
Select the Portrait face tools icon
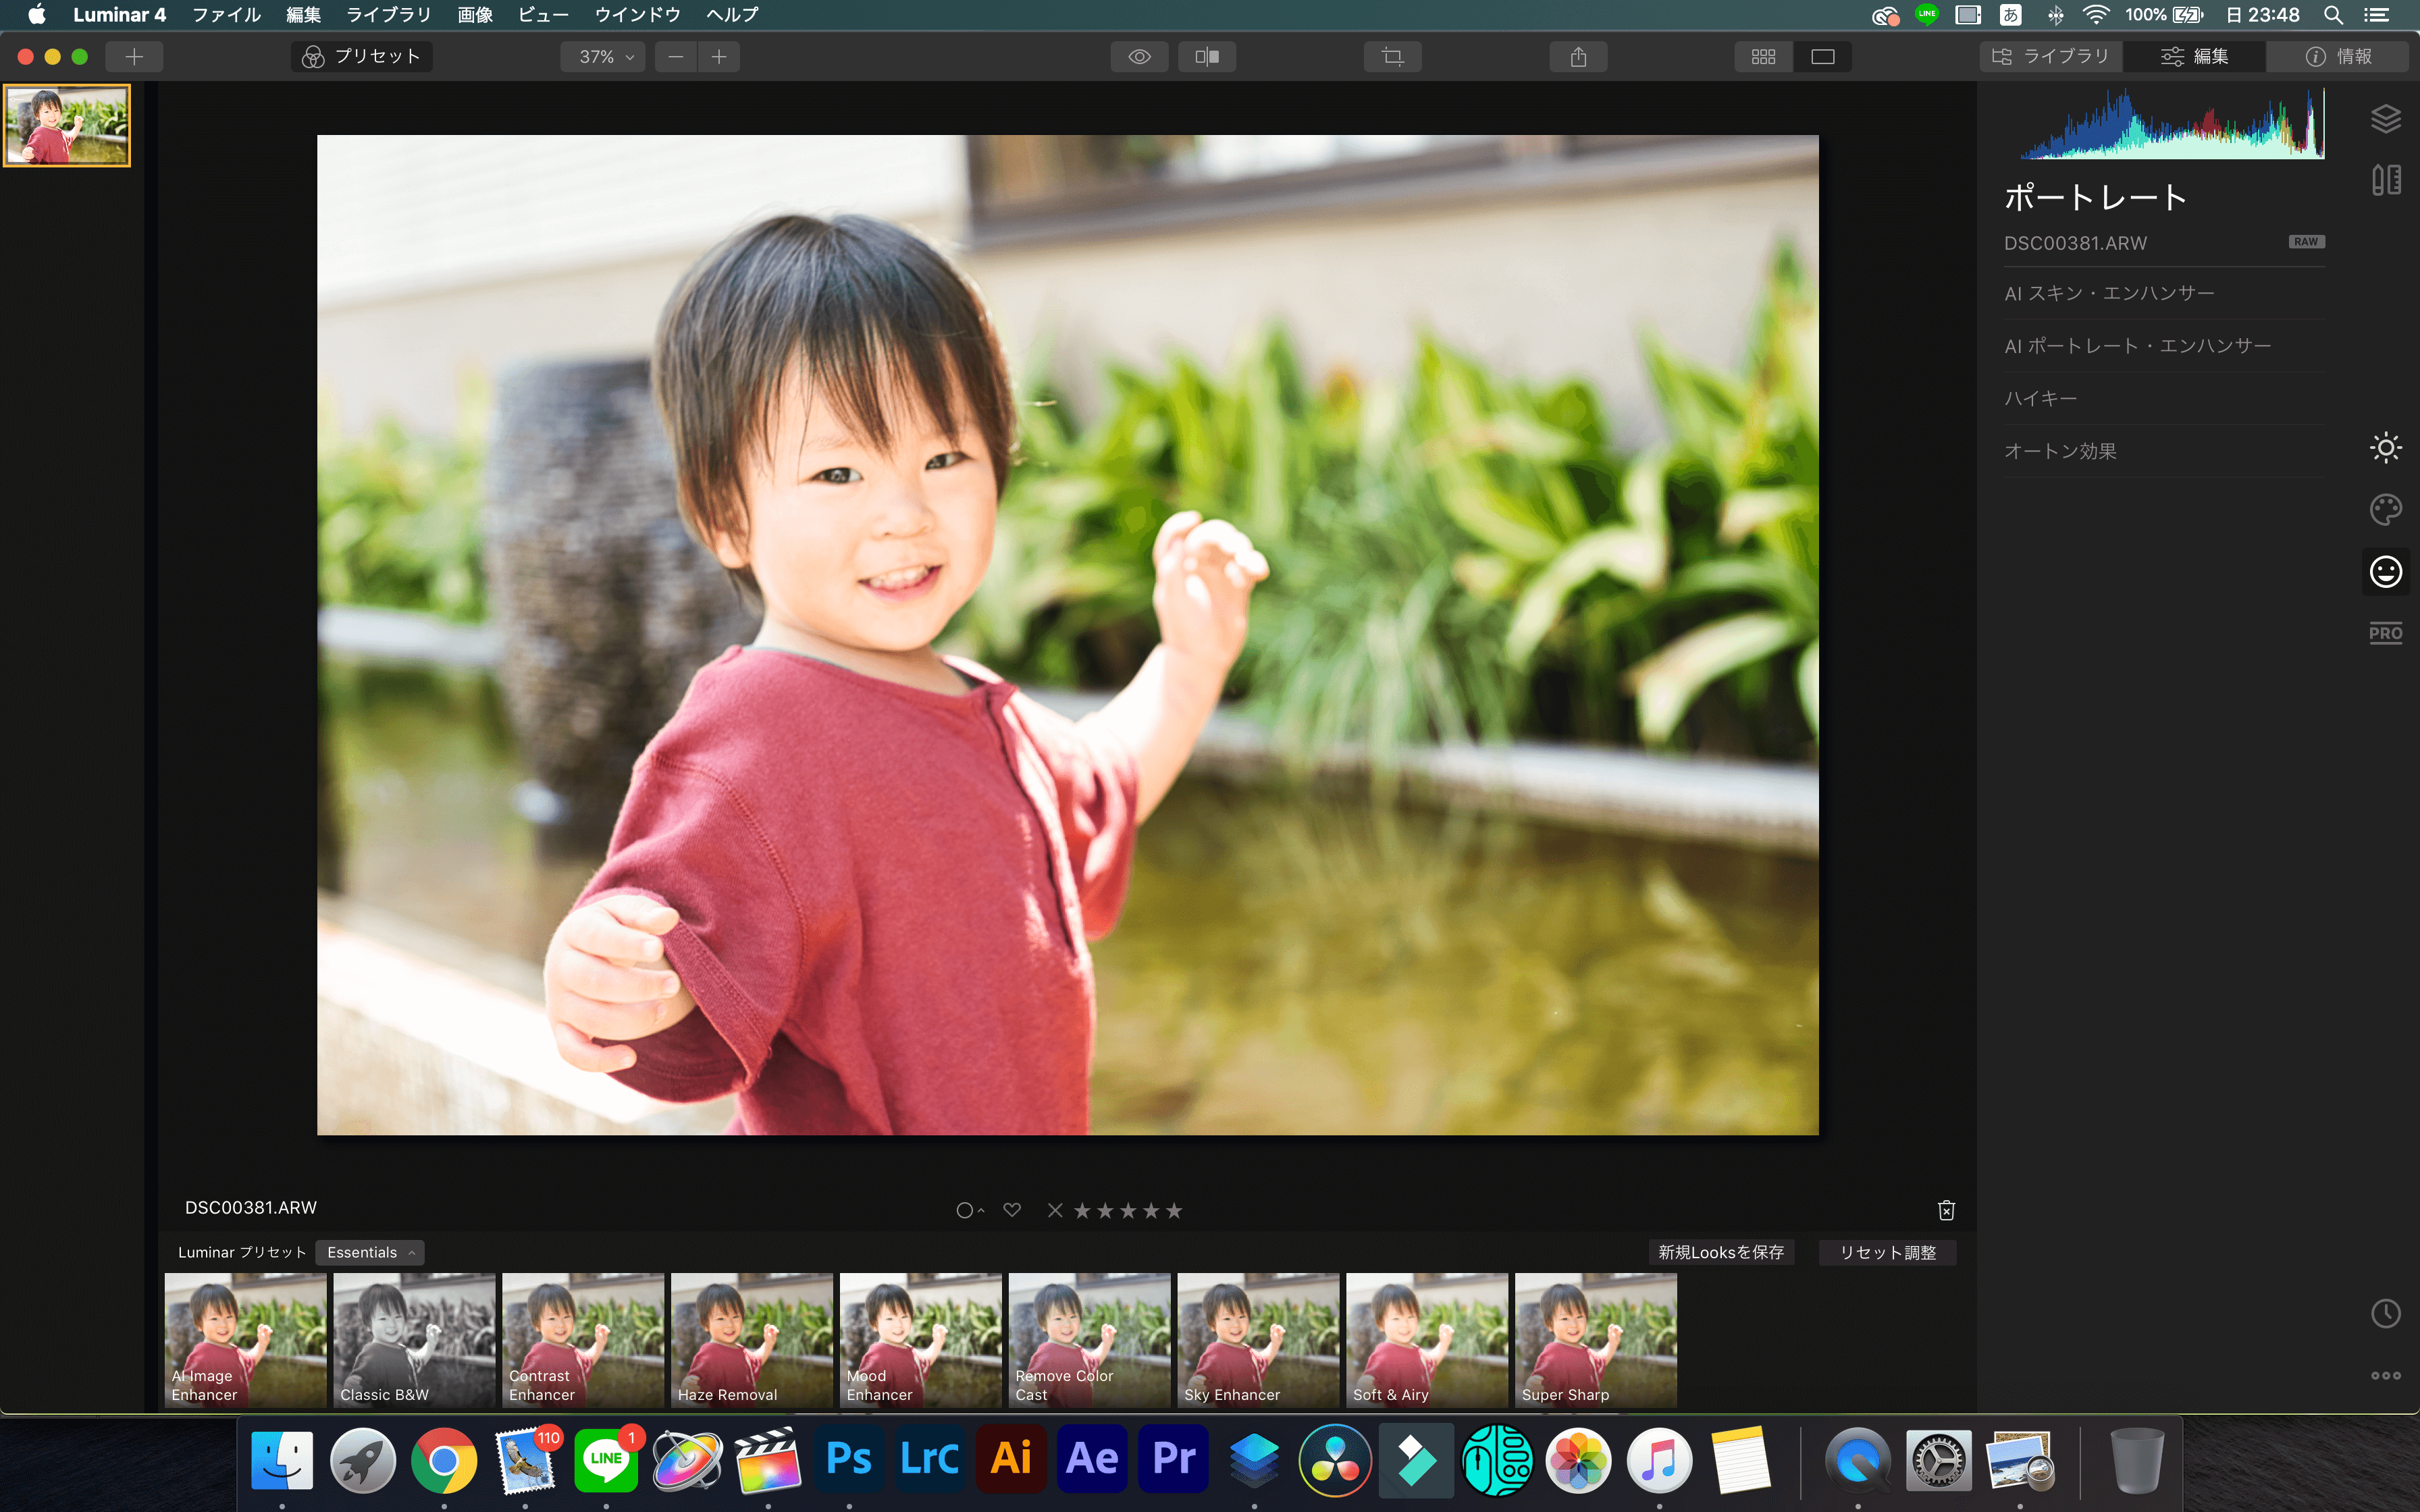2385,572
